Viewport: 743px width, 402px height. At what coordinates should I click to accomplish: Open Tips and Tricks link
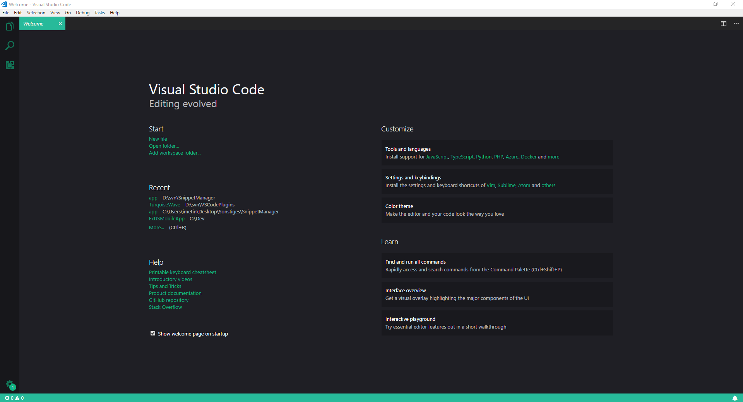(x=165, y=286)
